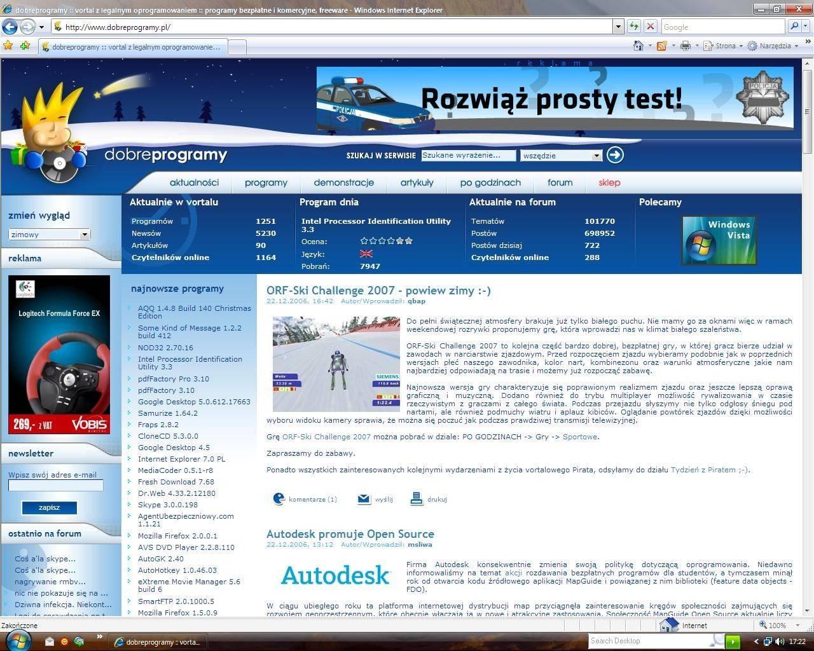The height and width of the screenshot is (651, 814).
Task: Open the 'programy' menu item
Action: click(266, 182)
